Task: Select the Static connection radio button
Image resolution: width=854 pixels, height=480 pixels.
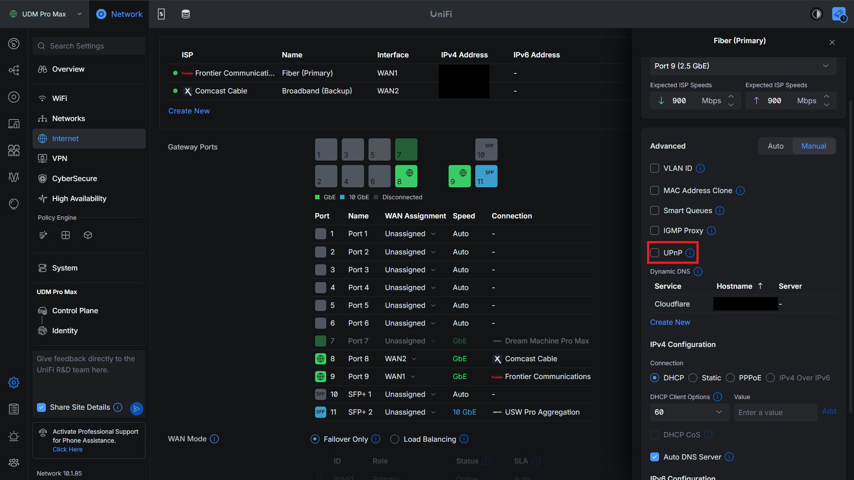Action: [692, 378]
